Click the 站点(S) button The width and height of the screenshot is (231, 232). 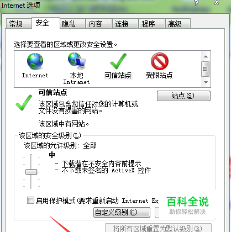[x=183, y=96]
